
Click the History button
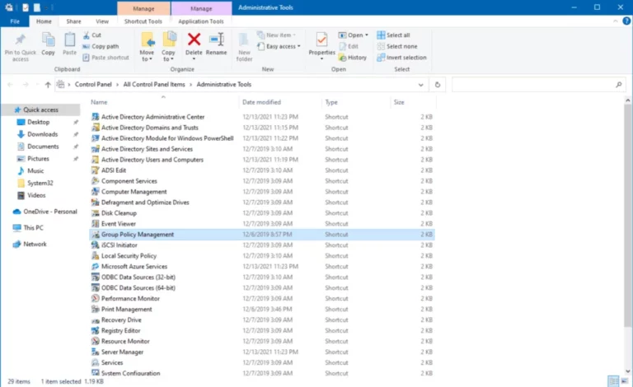353,58
